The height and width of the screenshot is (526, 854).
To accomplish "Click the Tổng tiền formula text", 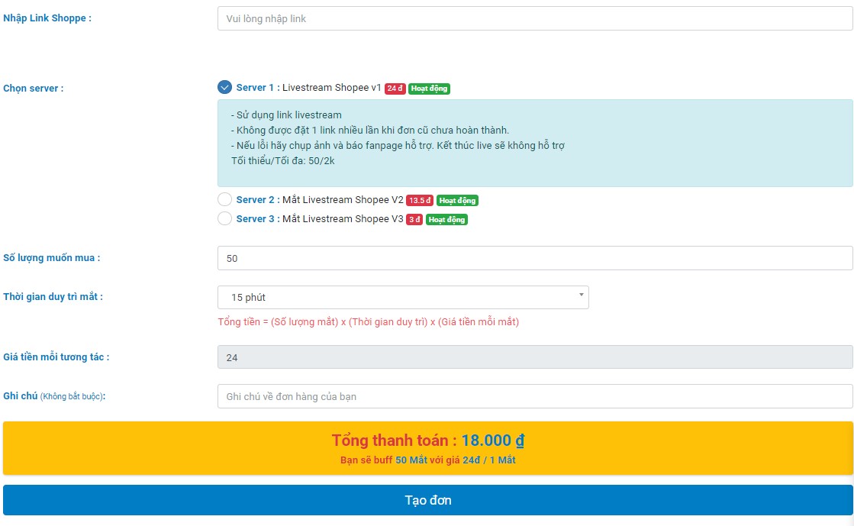I will 368,321.
